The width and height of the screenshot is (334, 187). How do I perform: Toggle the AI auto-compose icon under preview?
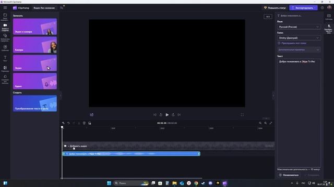tap(92, 115)
